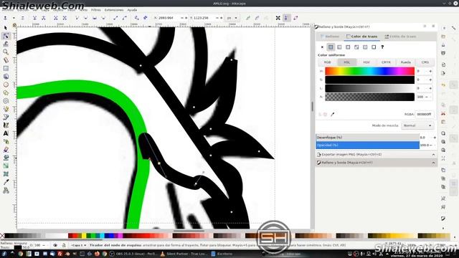Open the Capa 1 layer dropdown
Screen dimensions: 459x258
pos(79,245)
